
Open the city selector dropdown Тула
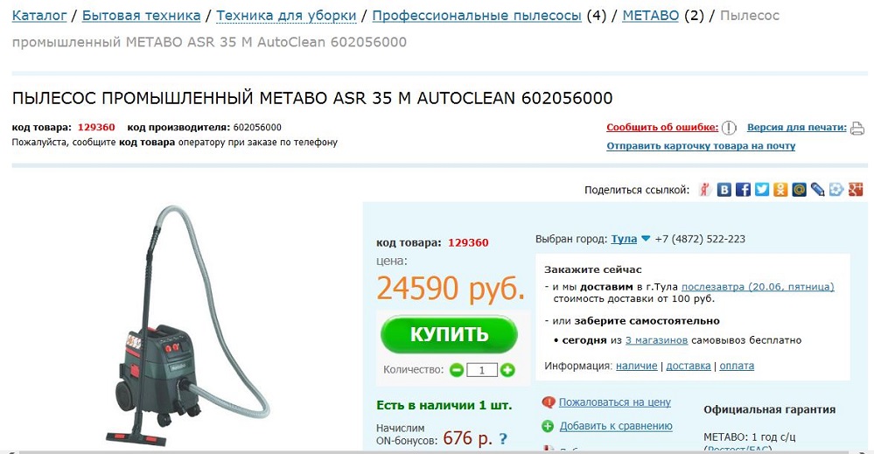pos(631,239)
